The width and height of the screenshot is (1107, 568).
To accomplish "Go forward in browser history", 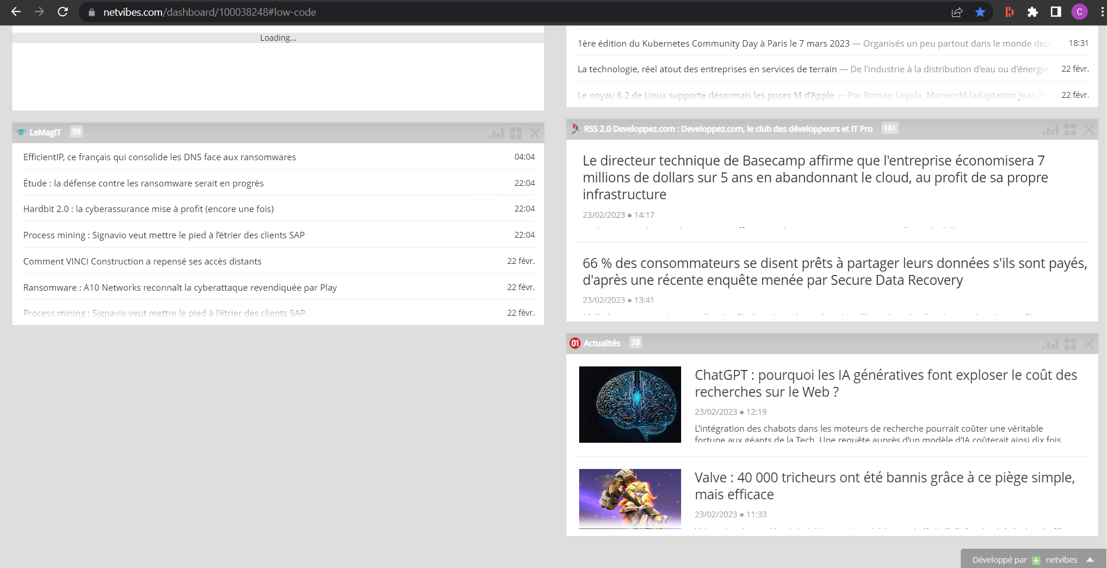I will (39, 12).
